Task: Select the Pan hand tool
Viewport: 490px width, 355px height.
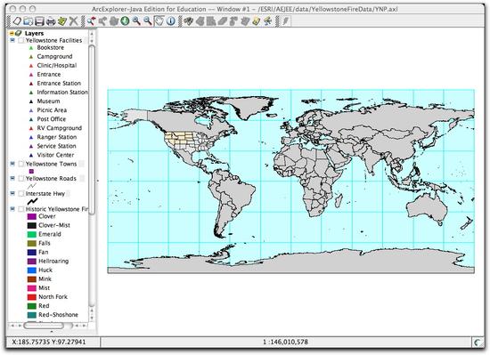Action: [159, 21]
